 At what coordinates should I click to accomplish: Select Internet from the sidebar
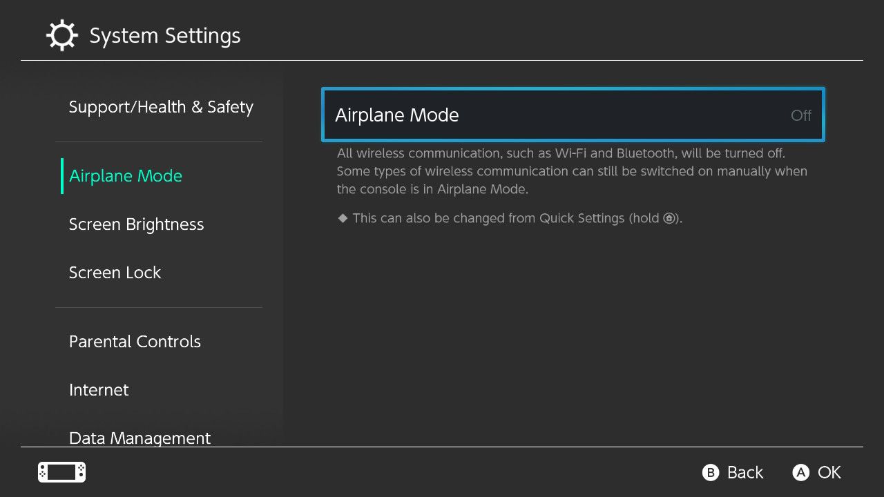pyautogui.click(x=99, y=390)
